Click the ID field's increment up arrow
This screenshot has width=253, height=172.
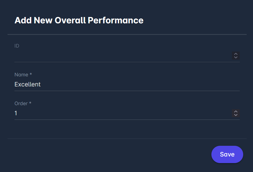click(236, 54)
